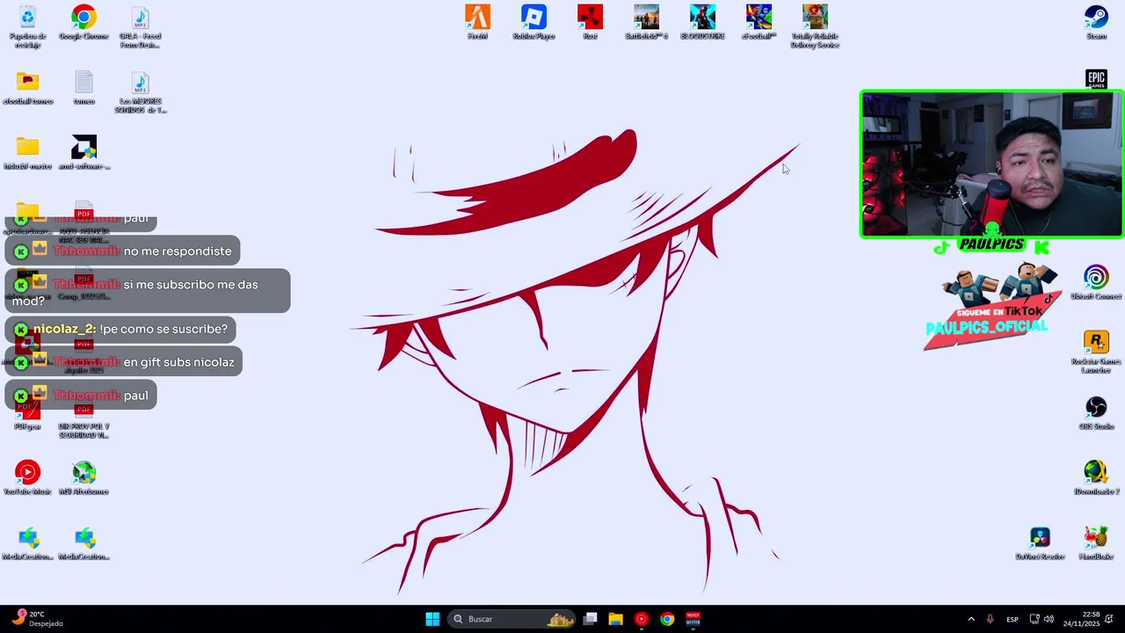The width and height of the screenshot is (1125, 633).
Task: Select the HandBrake shortcut
Action: click(x=1096, y=543)
